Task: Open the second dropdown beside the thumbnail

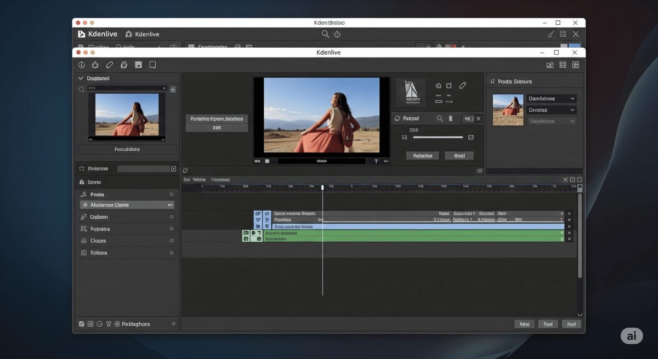Action: 552,110
